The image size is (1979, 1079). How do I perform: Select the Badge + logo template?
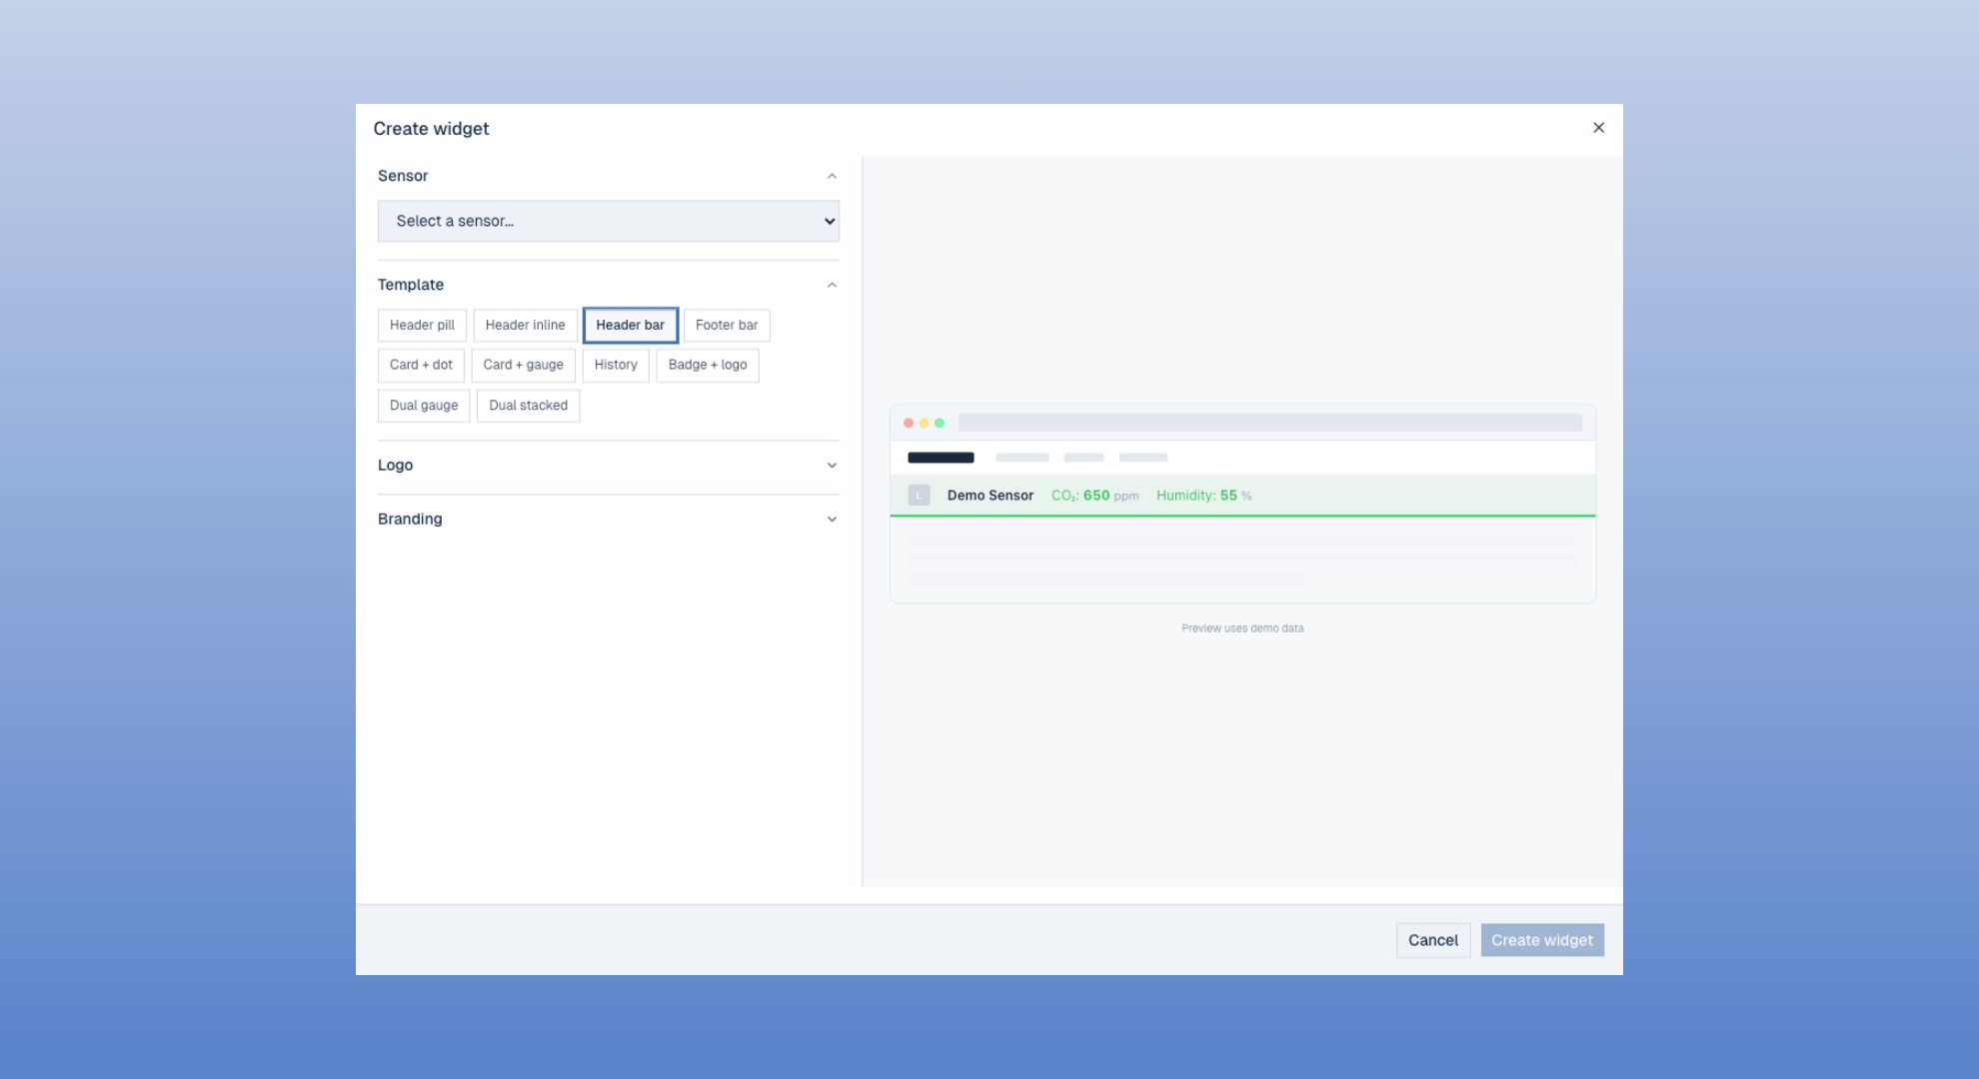(708, 366)
